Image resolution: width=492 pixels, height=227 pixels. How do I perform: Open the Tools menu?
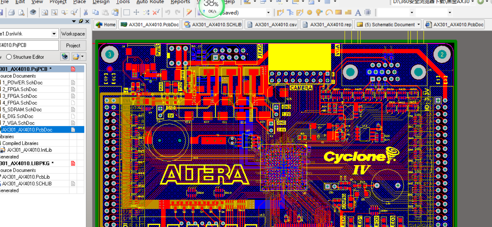click(x=123, y=2)
